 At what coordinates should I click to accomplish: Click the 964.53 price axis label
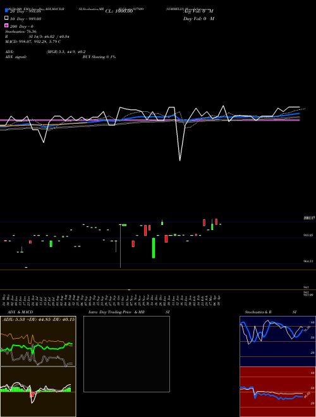[308, 262]
